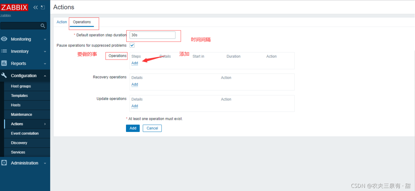Click the Start in column header

198,56
